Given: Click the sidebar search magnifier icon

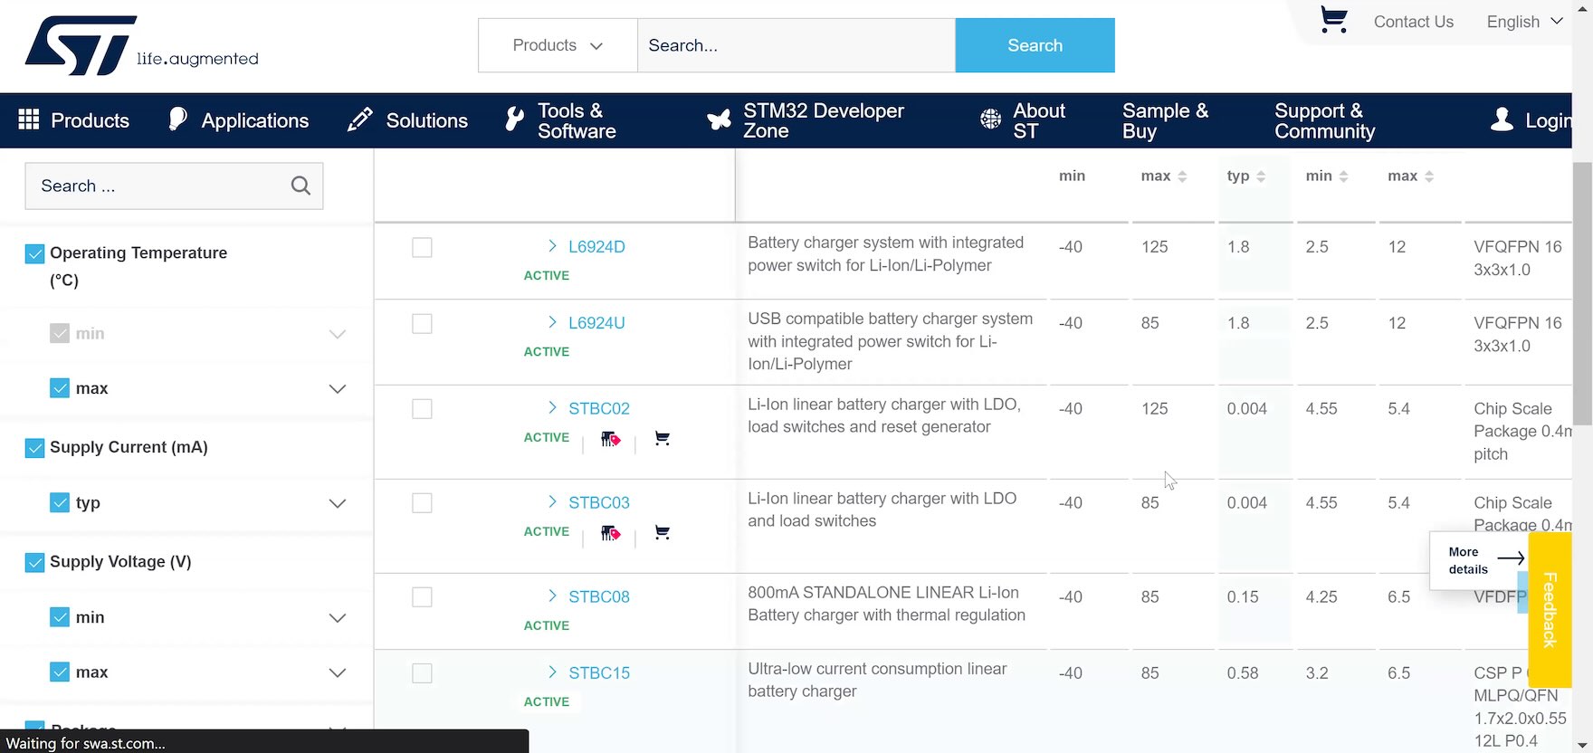Looking at the screenshot, I should click(300, 186).
